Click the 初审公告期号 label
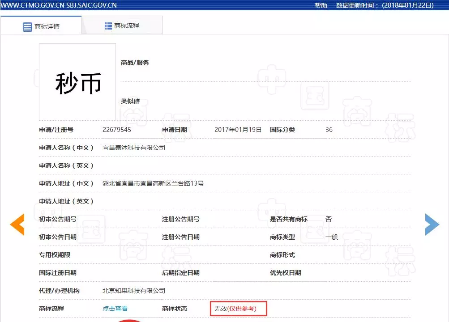 point(58,219)
